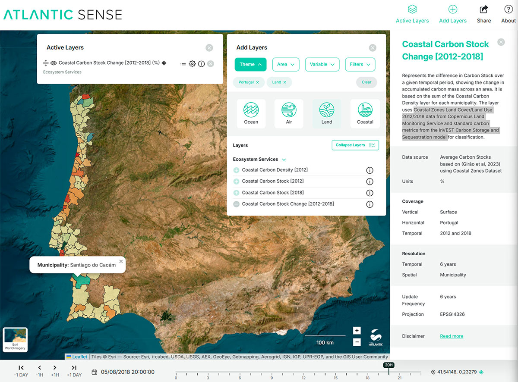
Task: Close the Add Layers panel
Action: point(373,48)
